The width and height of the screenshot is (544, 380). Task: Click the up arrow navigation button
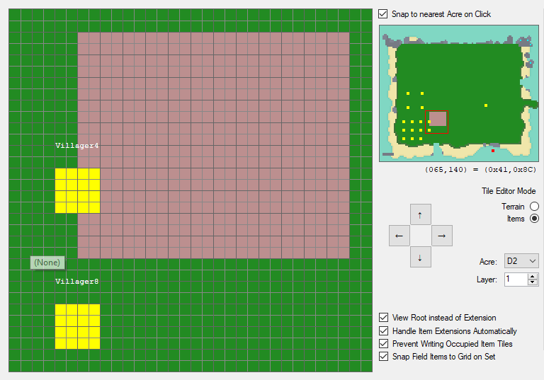421,214
